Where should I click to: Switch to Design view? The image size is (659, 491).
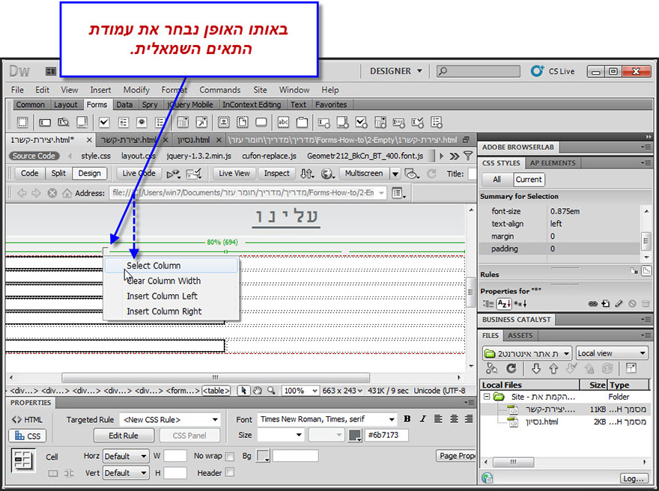click(x=89, y=173)
